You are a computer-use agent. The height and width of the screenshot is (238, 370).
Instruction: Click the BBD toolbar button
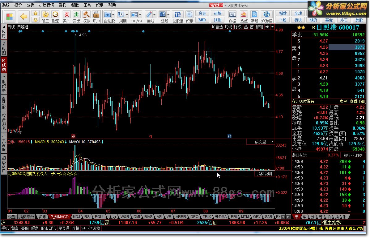click(202, 20)
